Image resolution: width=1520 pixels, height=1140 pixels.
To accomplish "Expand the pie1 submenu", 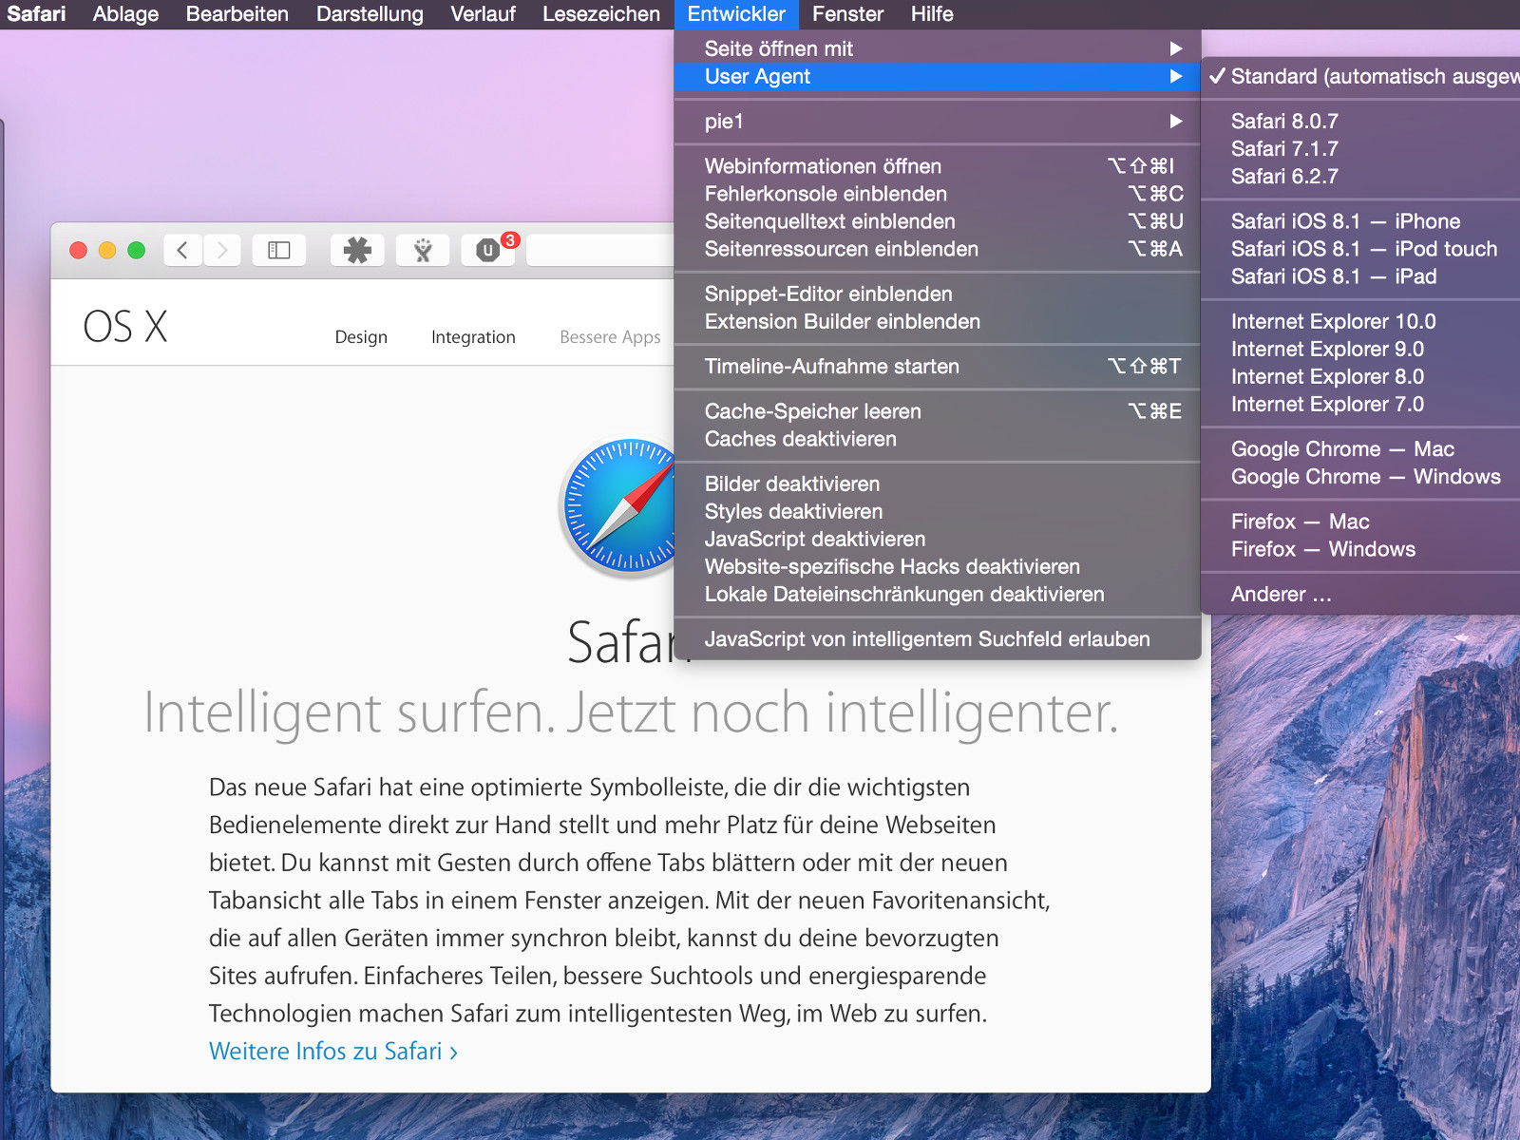I will pyautogui.click(x=938, y=122).
